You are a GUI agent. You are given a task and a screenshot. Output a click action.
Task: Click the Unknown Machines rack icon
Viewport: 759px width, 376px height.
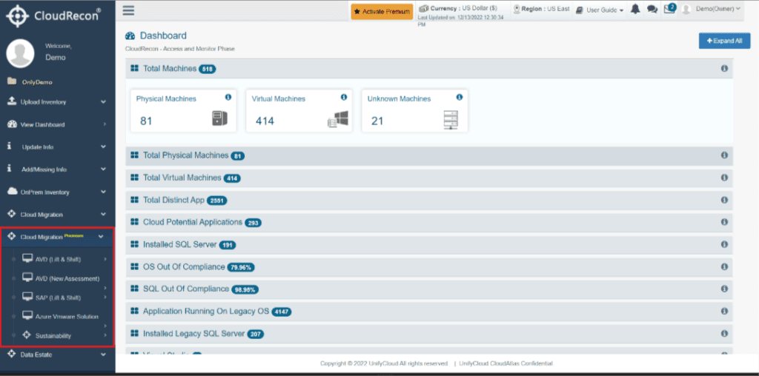[451, 120]
